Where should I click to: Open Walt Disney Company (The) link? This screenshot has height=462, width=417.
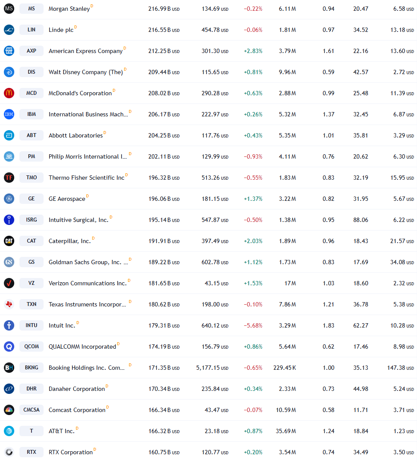[86, 72]
